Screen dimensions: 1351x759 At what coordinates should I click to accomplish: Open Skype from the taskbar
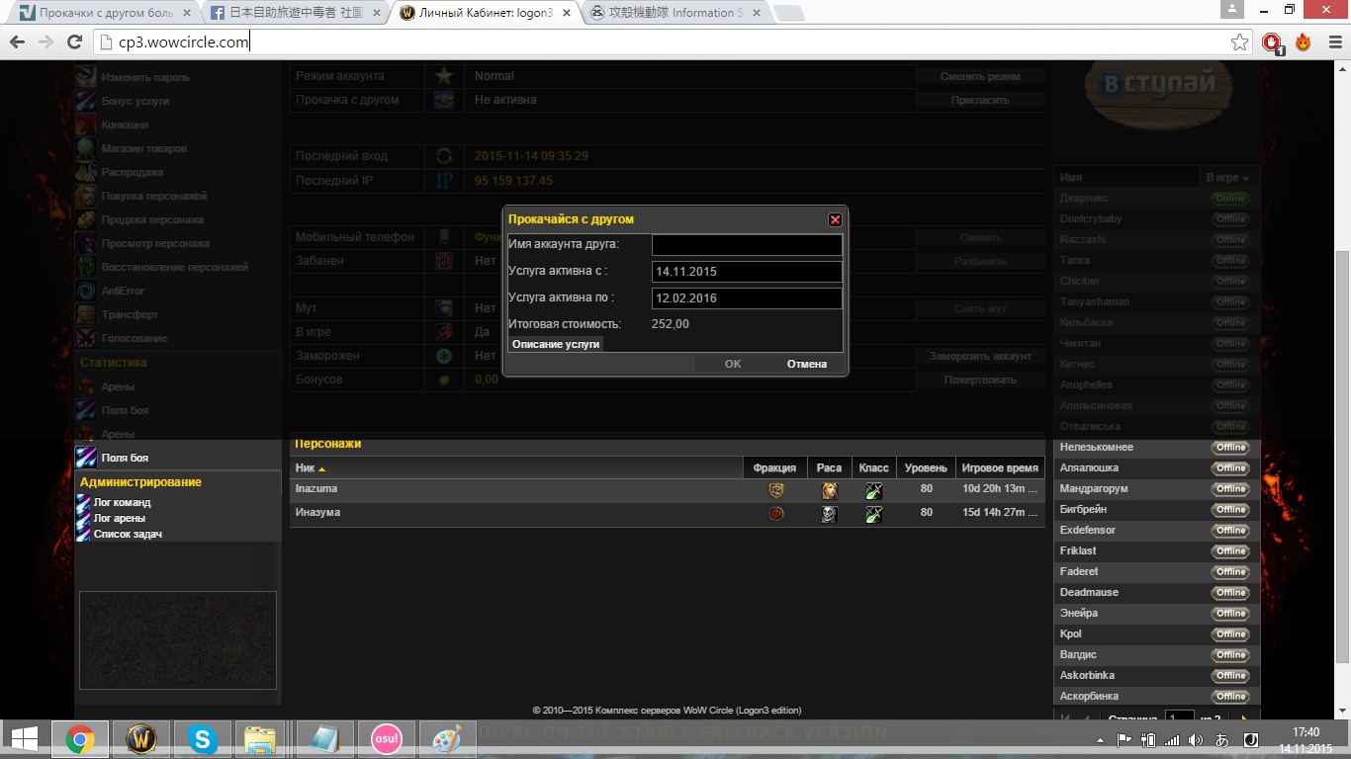(203, 739)
